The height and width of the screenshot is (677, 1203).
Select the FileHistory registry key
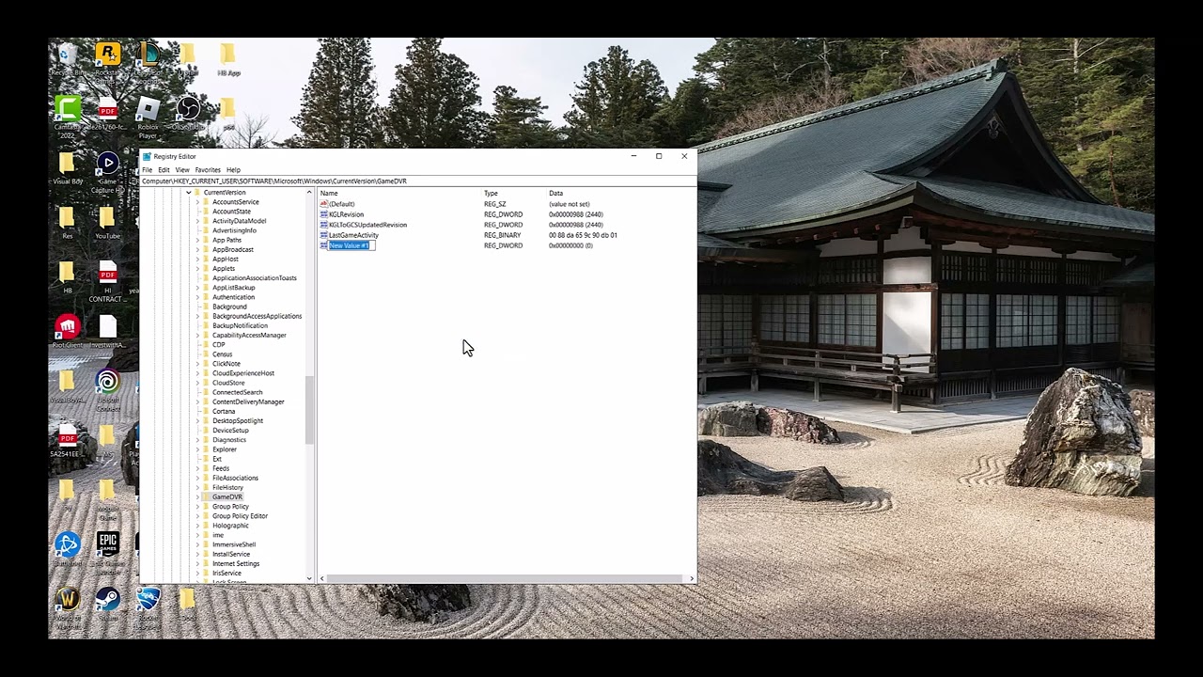(227, 487)
